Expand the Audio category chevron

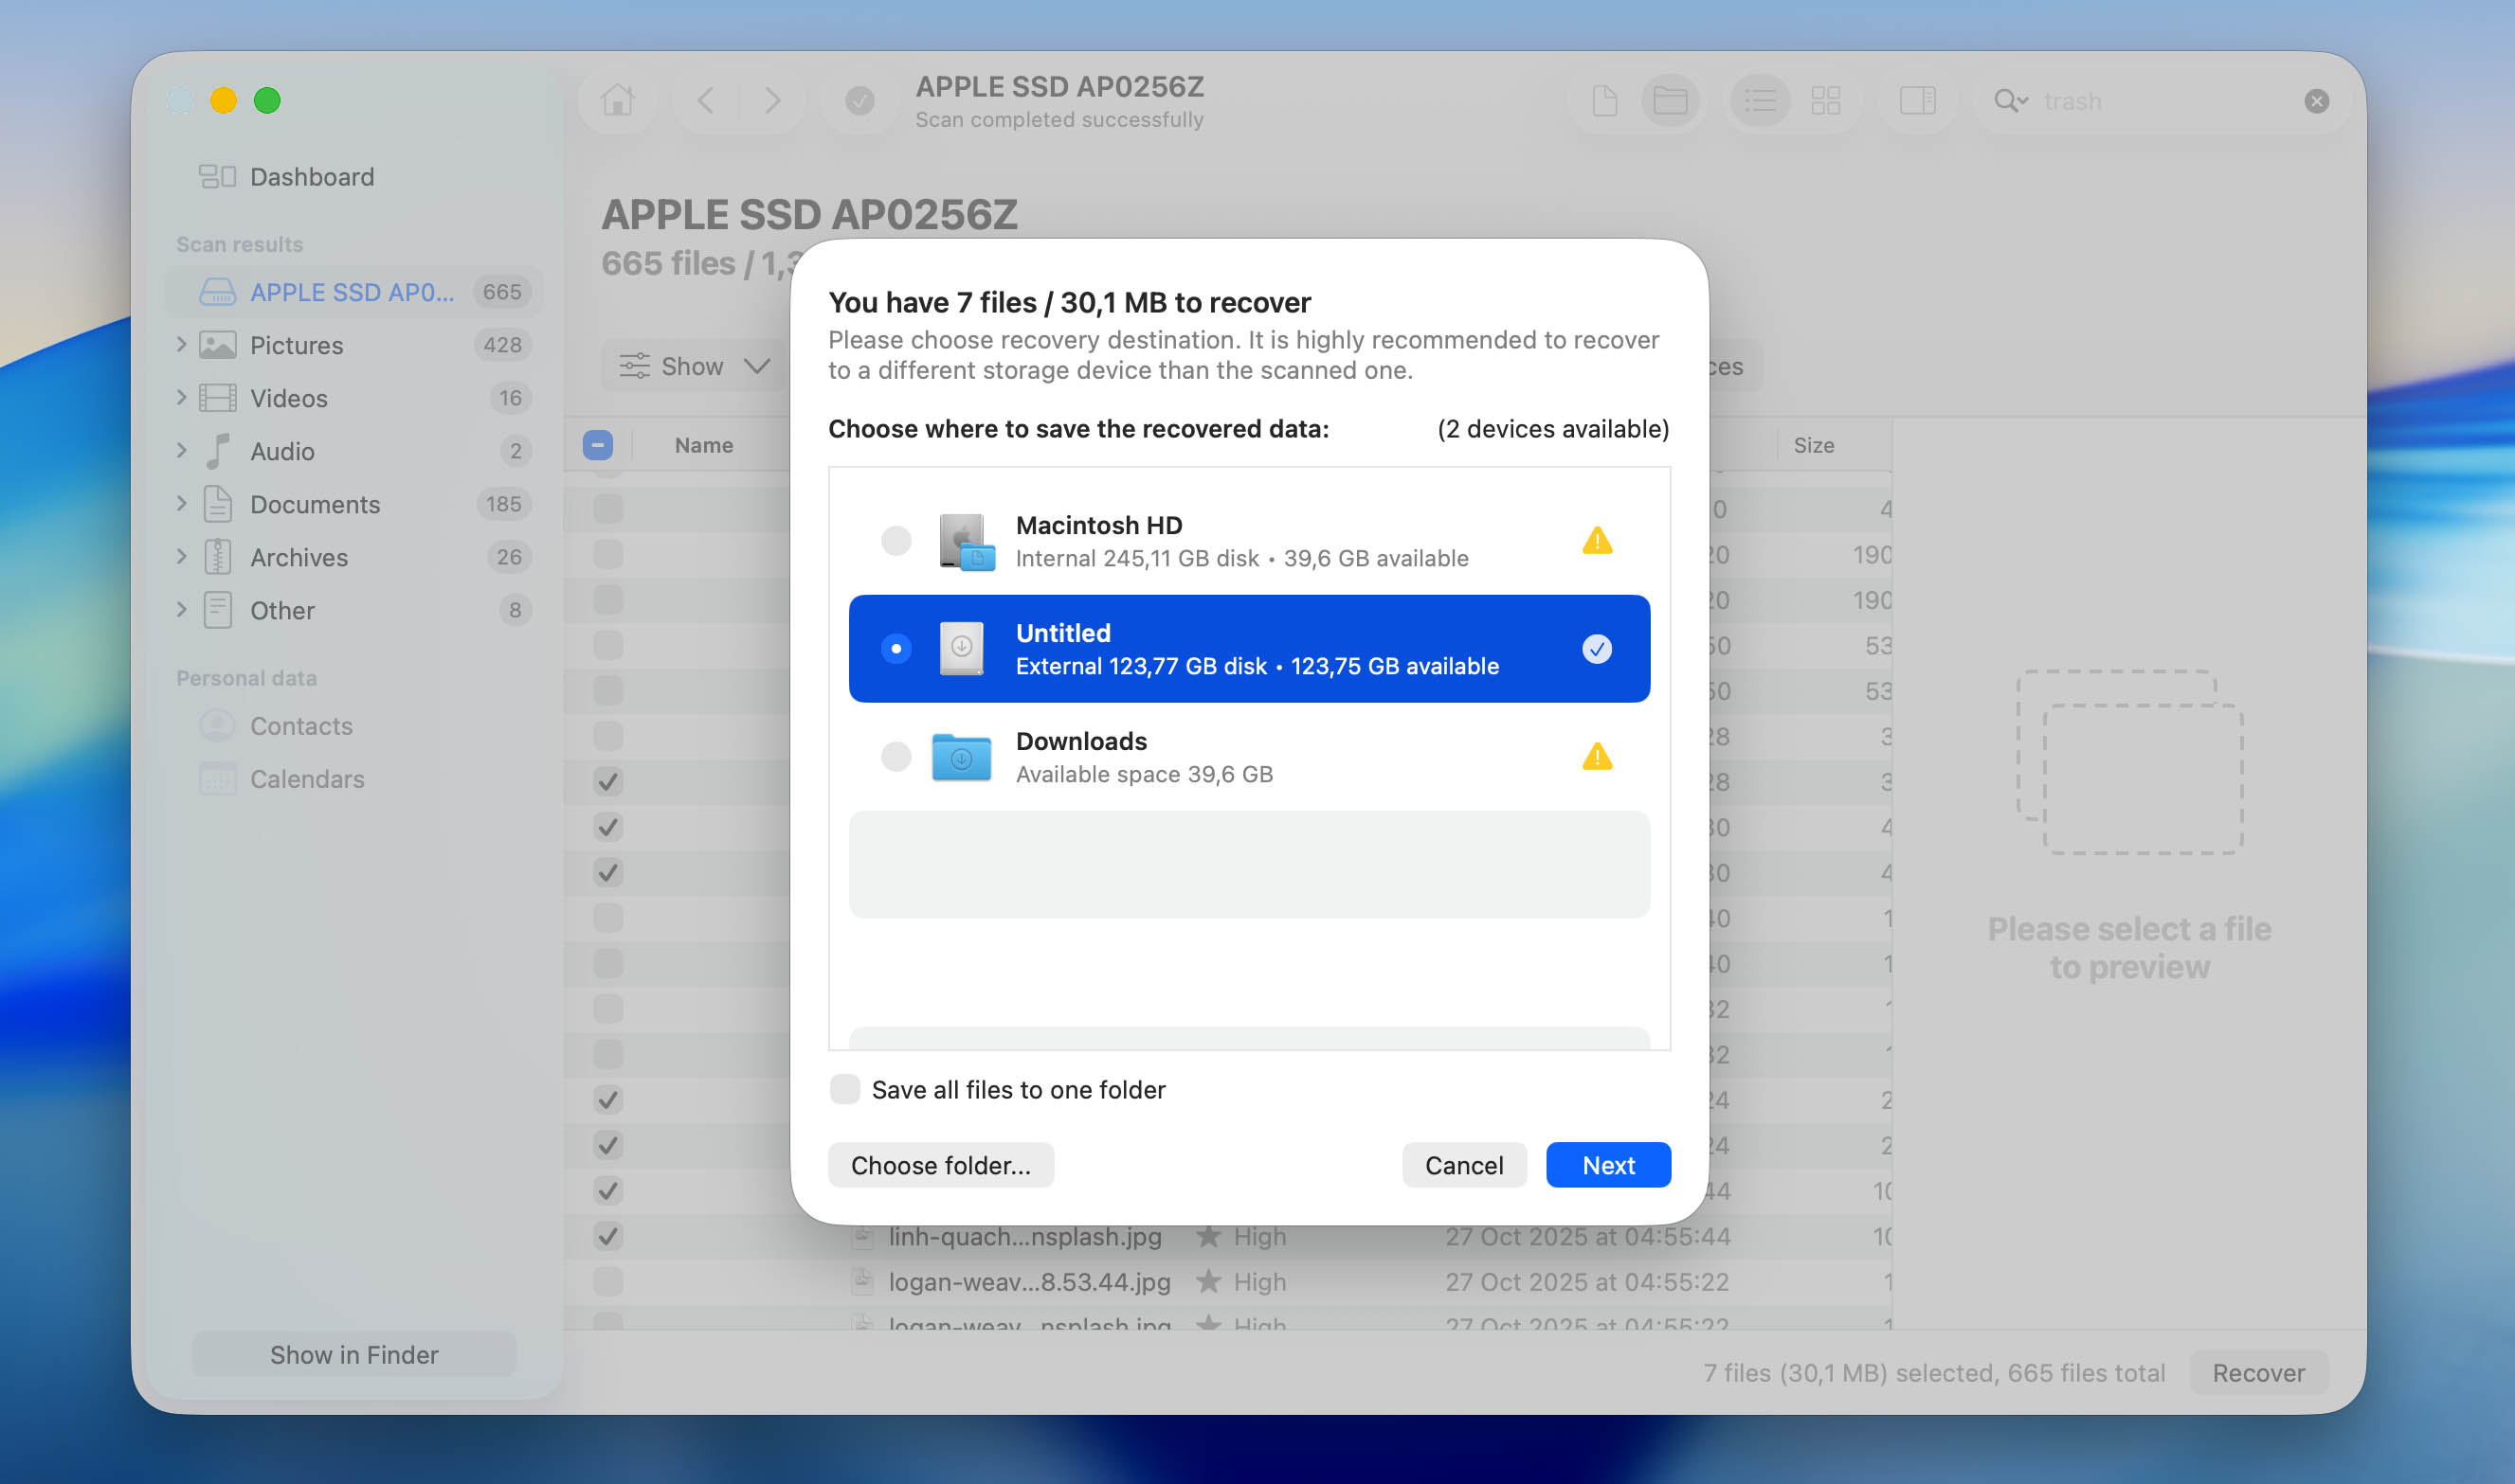[181, 451]
